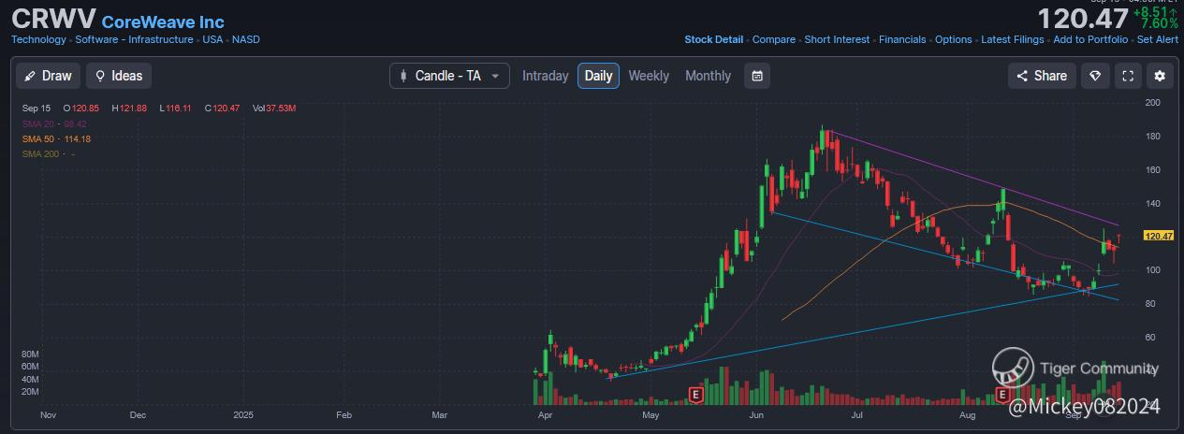The image size is (1184, 434).
Task: Click the earnings E marker near May
Action: (694, 395)
